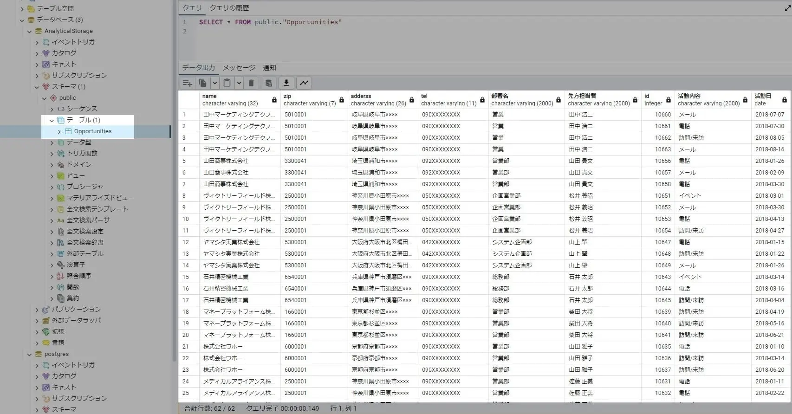Collapse the postgres database node
The height and width of the screenshot is (414, 792).
[x=29, y=354]
